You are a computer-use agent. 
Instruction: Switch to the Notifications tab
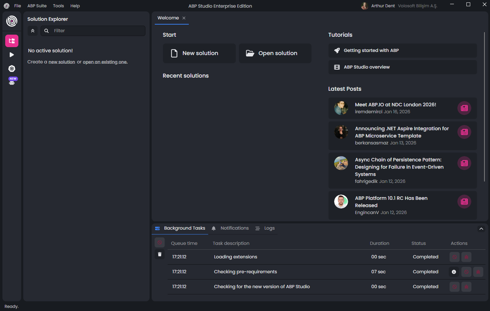click(230, 228)
